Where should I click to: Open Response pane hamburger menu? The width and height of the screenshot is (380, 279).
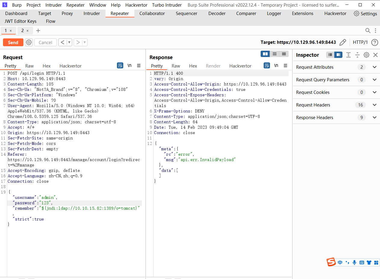[285, 65]
